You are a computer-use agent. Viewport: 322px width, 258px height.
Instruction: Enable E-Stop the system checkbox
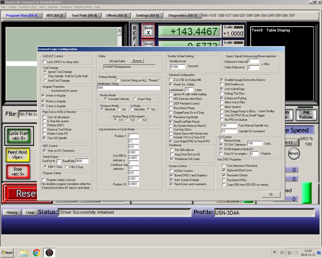(x=45, y=121)
